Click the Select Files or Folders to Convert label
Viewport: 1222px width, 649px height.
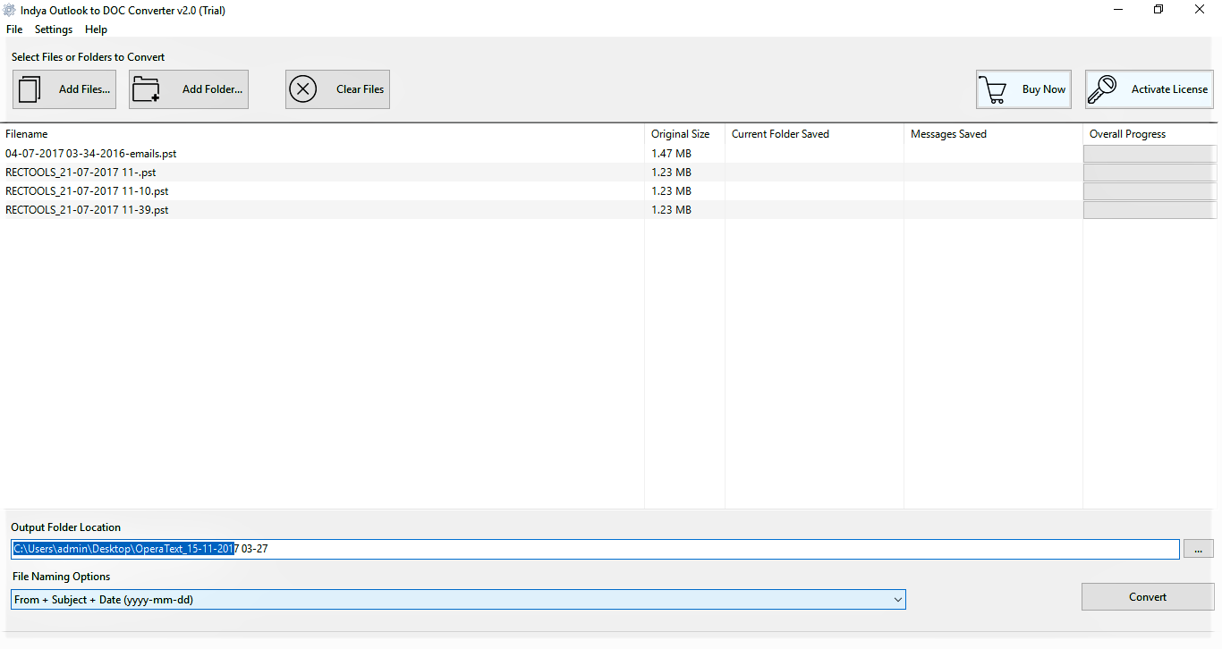coord(88,57)
